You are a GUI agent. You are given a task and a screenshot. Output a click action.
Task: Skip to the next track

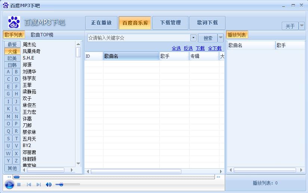point(38,184)
